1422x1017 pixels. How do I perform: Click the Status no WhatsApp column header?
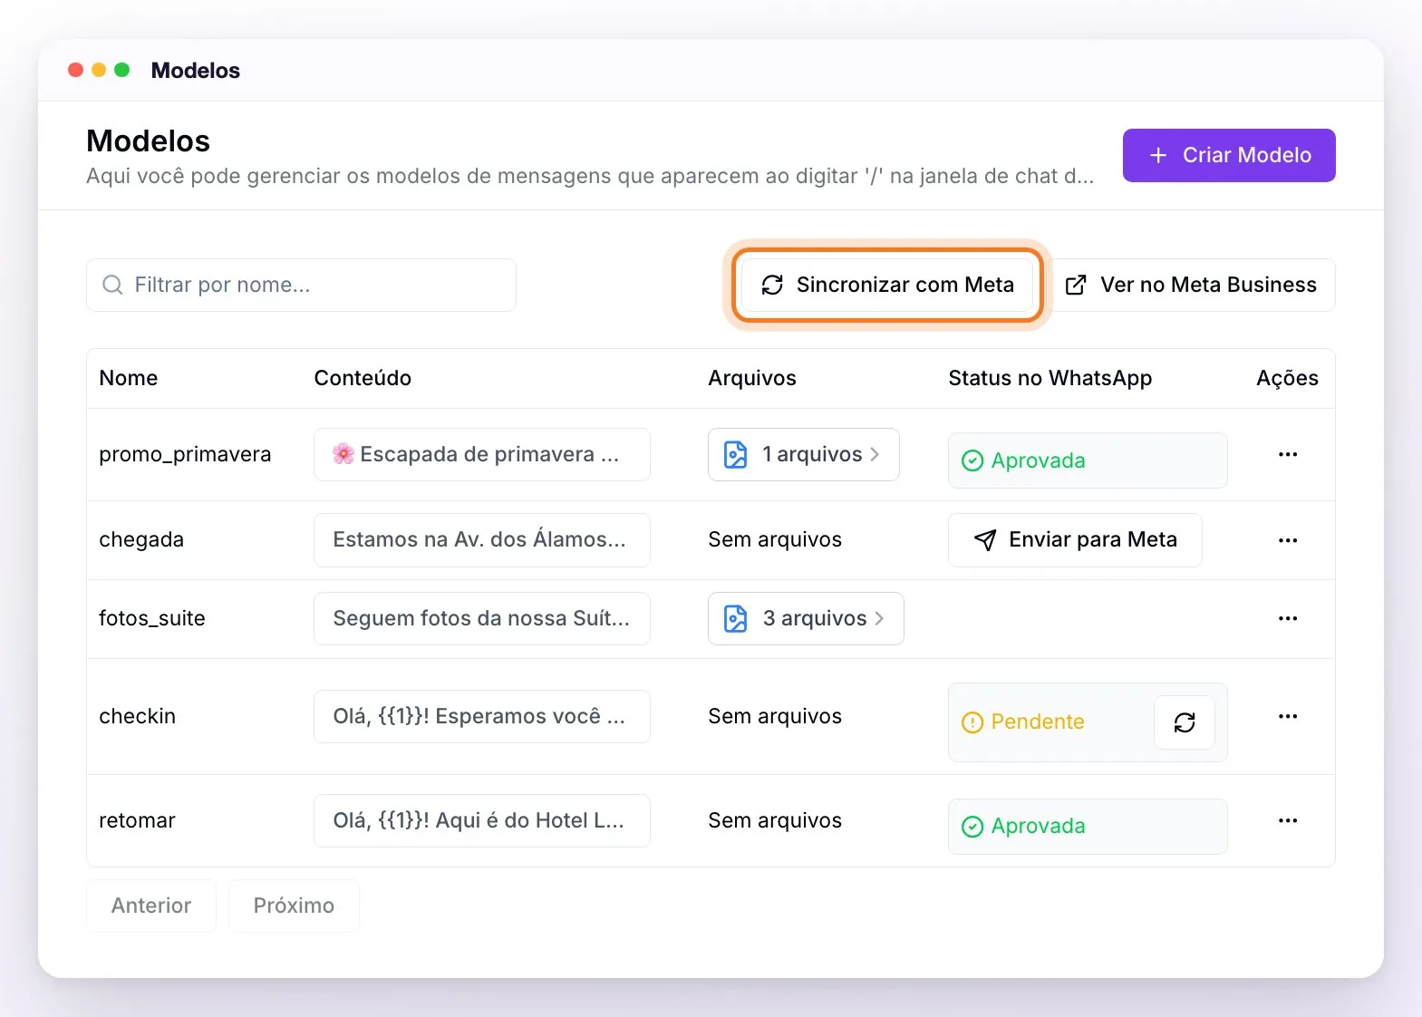coord(1050,378)
